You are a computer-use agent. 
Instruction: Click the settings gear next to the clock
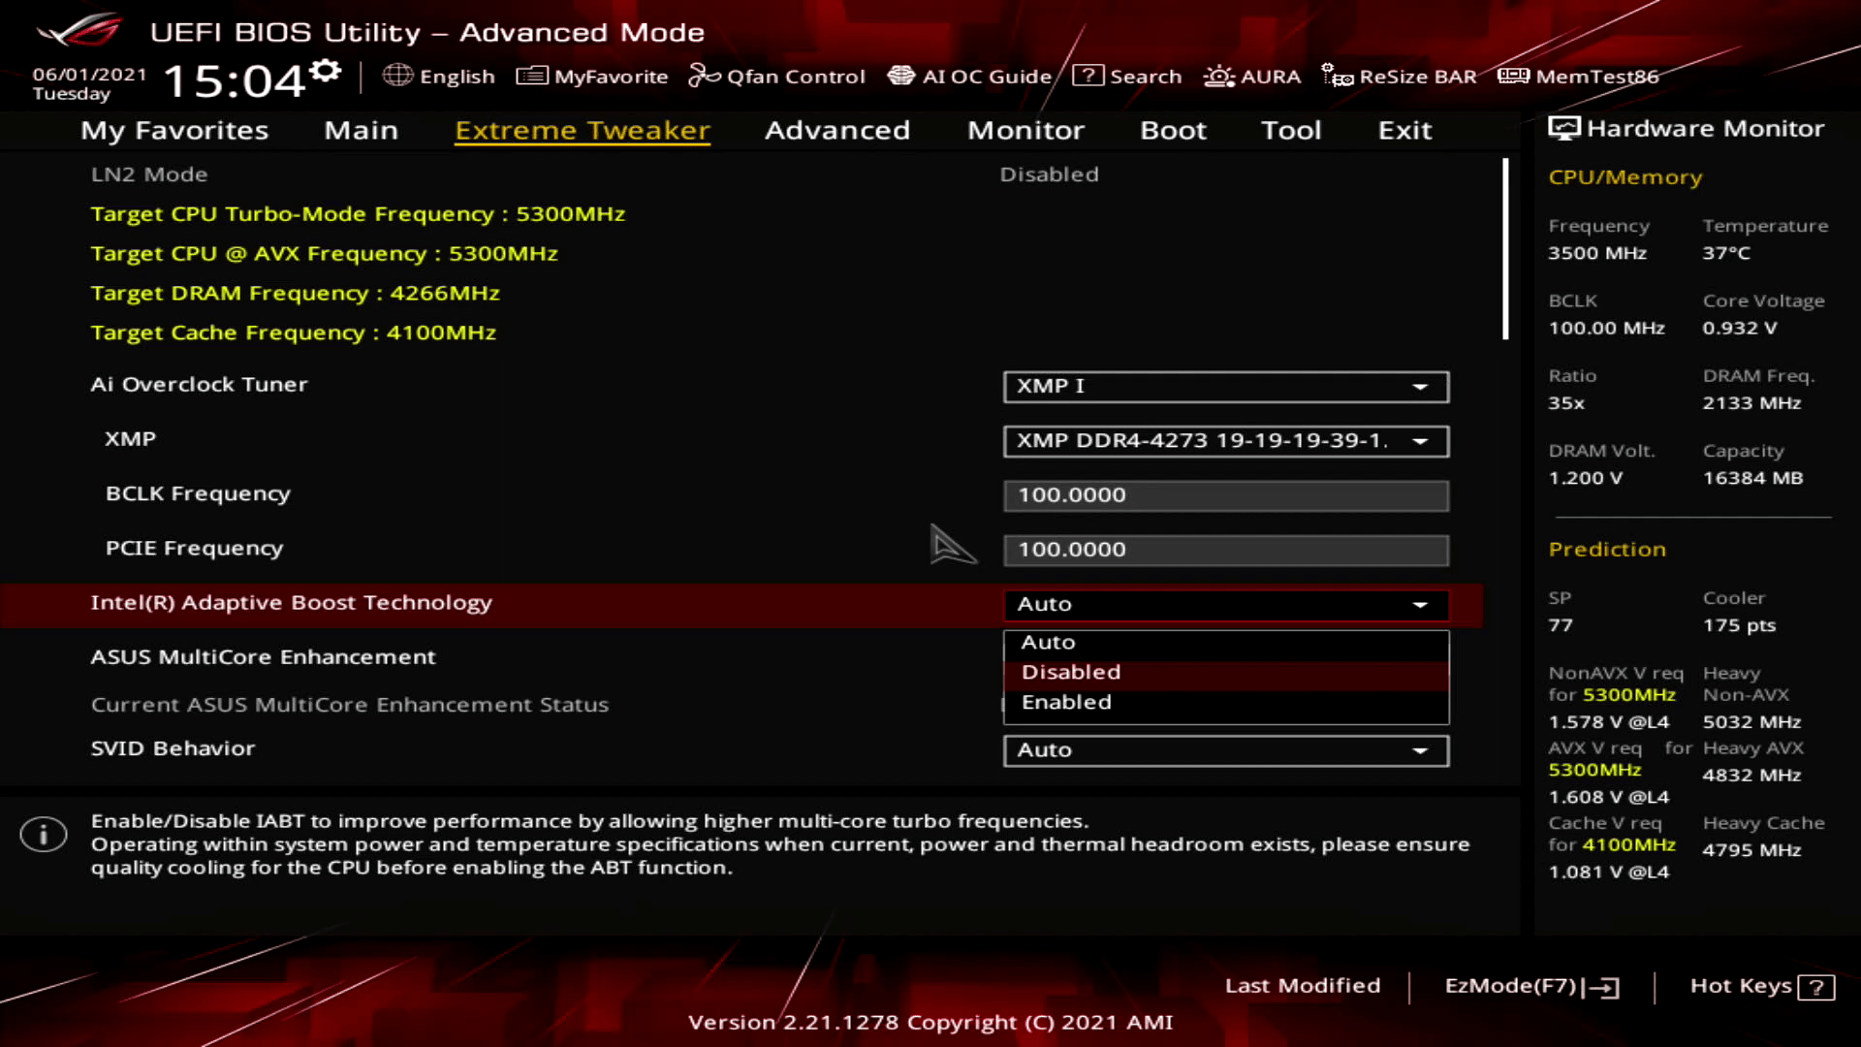(328, 71)
